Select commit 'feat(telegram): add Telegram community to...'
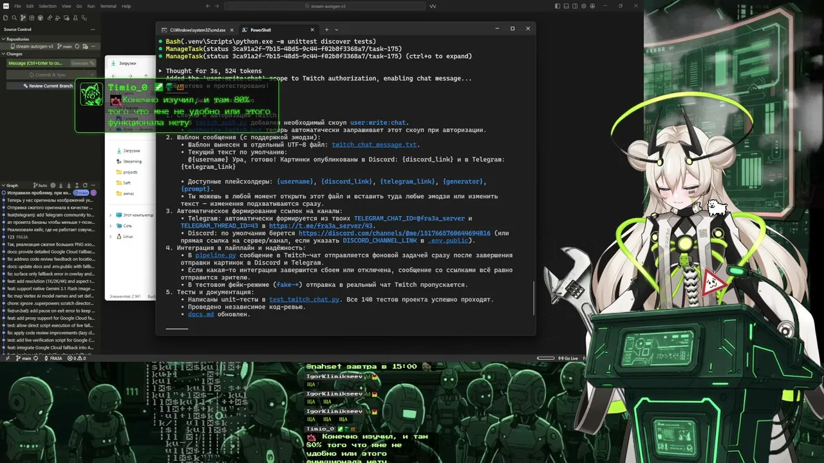824x463 pixels. coord(50,215)
